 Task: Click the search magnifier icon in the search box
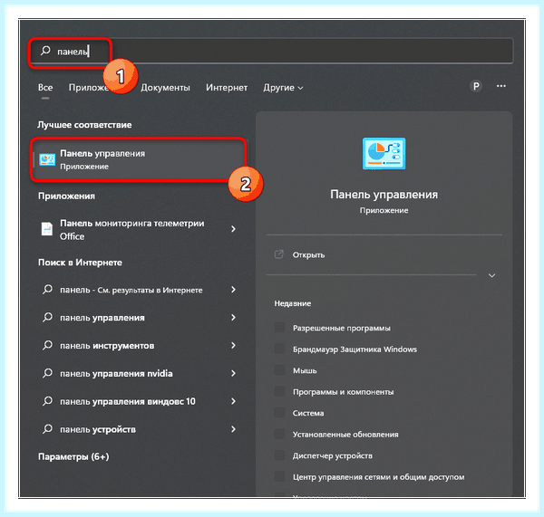point(45,51)
